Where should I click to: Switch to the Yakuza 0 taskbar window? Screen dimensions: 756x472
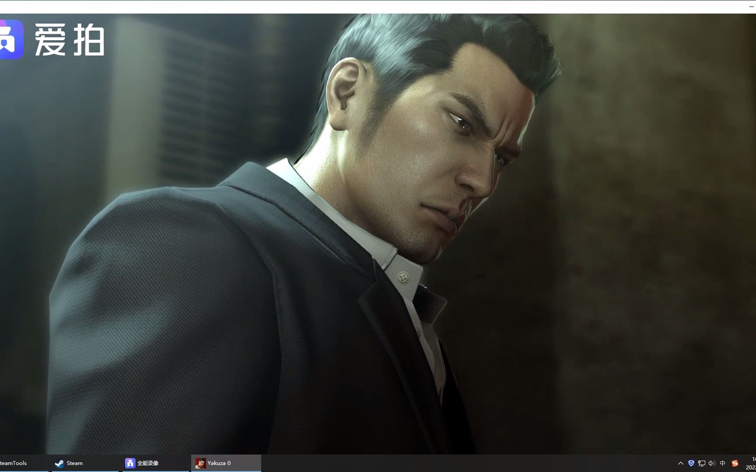point(226,463)
